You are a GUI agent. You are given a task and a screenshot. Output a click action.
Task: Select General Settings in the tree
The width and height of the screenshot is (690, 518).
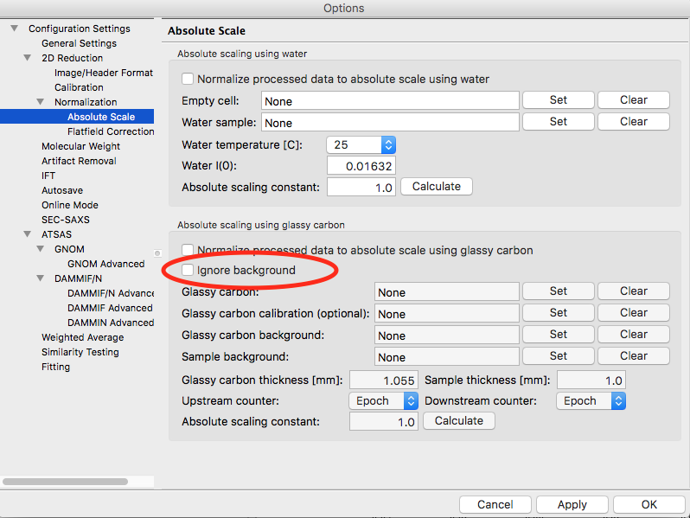coord(80,43)
